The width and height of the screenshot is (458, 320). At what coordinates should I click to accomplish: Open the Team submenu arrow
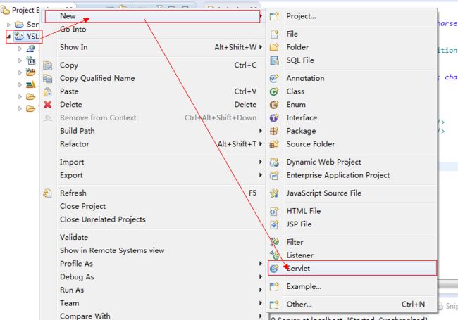[261, 303]
